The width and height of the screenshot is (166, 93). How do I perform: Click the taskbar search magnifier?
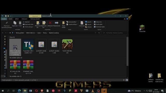coord(8,91)
